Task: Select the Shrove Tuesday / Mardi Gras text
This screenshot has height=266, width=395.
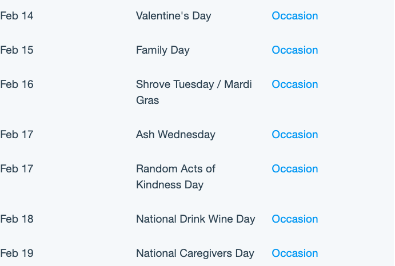Action: coord(194,92)
